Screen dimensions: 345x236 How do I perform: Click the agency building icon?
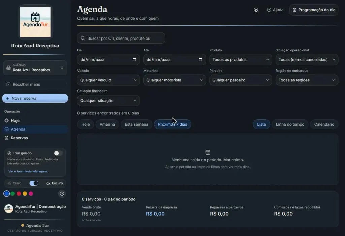click(8, 68)
